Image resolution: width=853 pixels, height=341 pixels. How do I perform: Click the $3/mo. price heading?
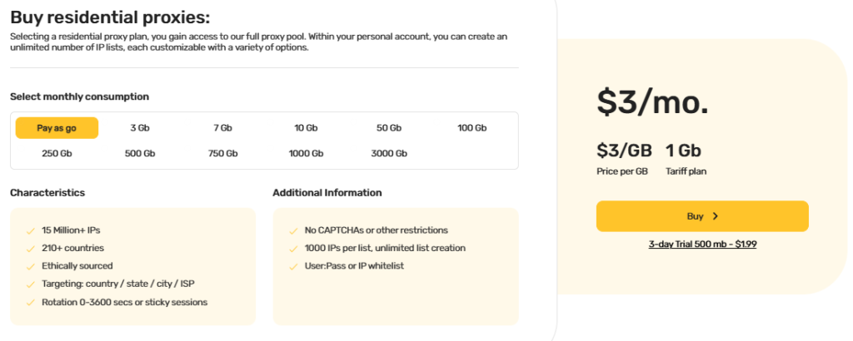[652, 101]
